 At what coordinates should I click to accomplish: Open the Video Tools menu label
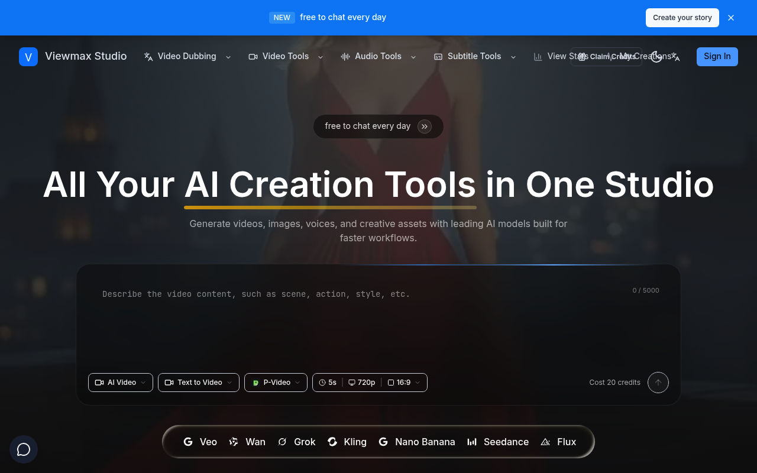tap(286, 56)
